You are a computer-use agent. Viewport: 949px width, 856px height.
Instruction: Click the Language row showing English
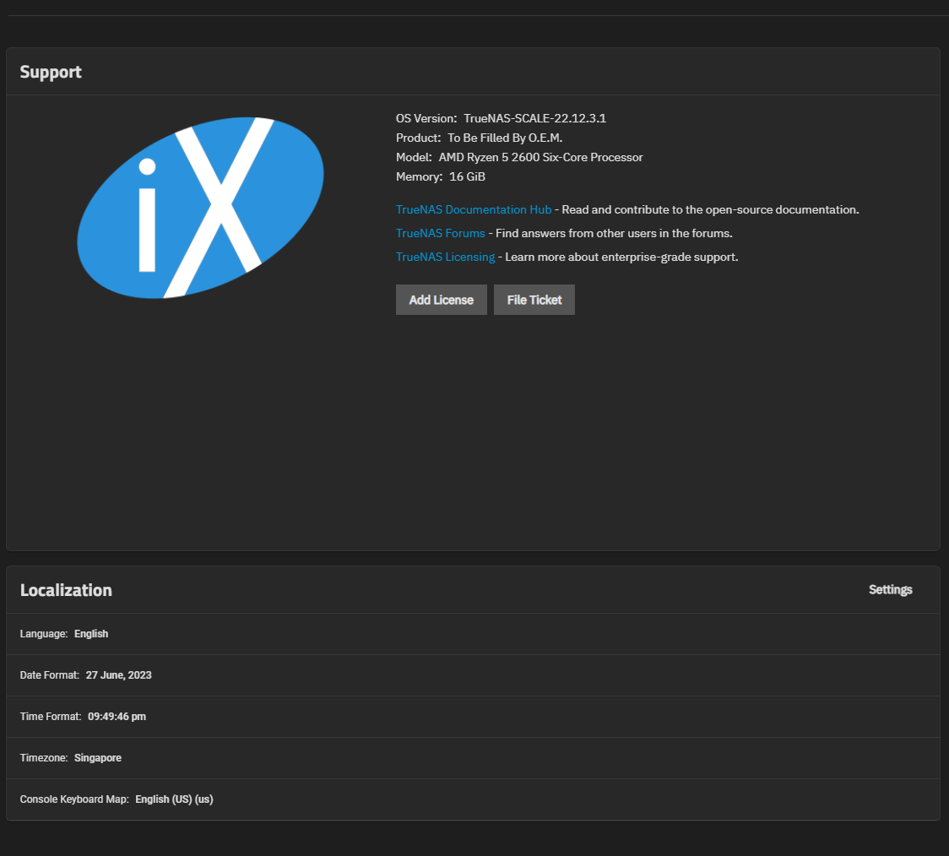pos(473,634)
